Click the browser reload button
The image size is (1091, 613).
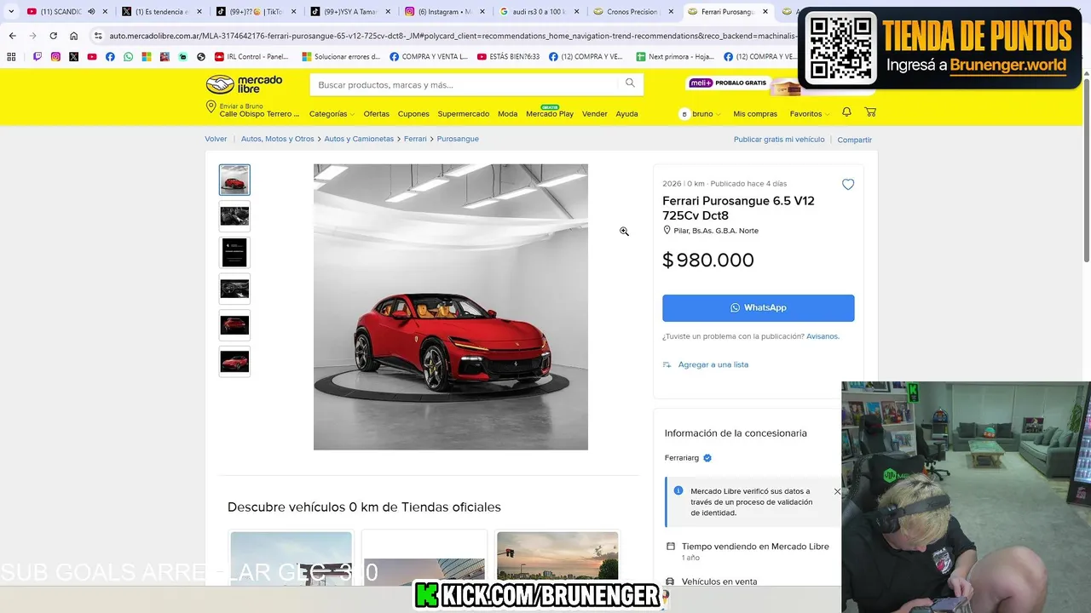[53, 36]
